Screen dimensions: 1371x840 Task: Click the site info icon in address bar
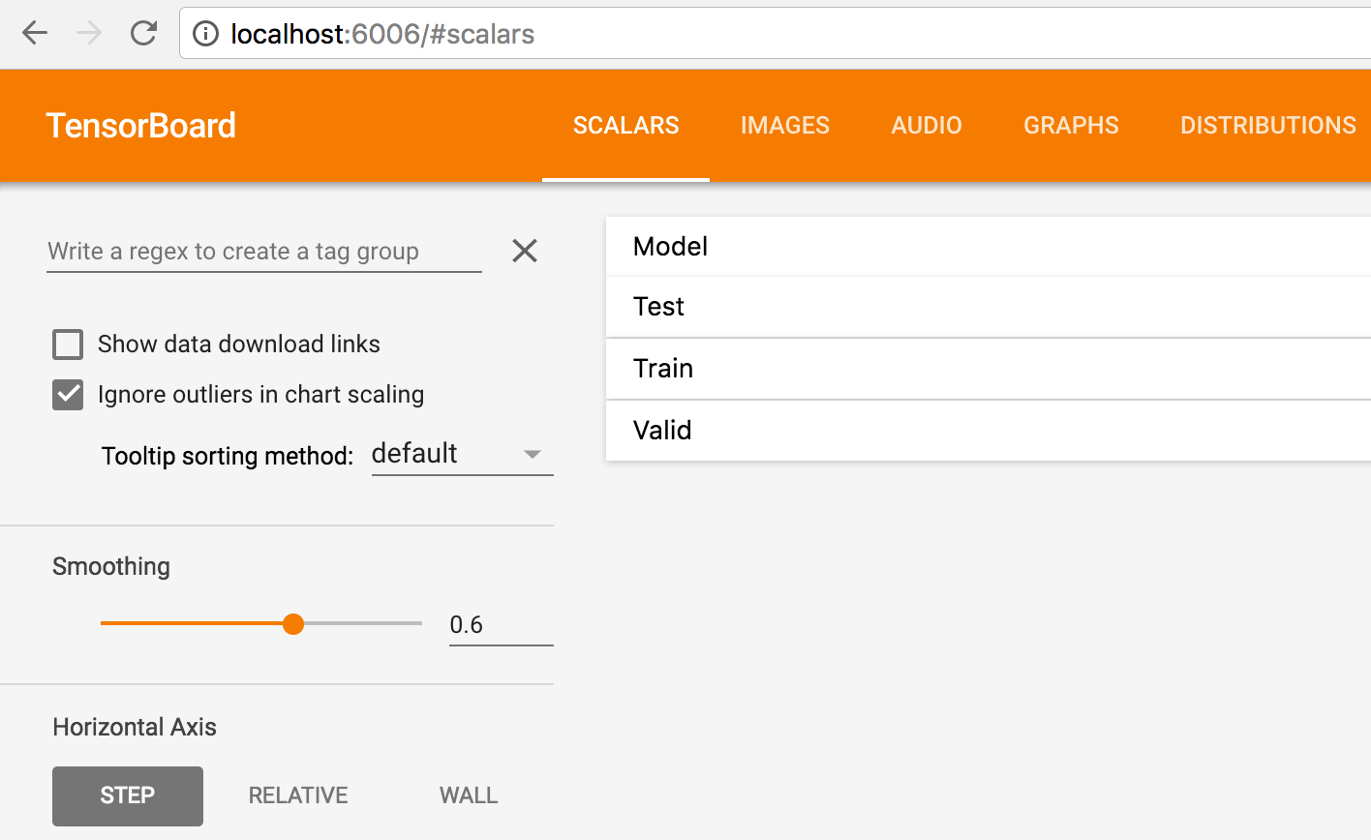click(205, 34)
